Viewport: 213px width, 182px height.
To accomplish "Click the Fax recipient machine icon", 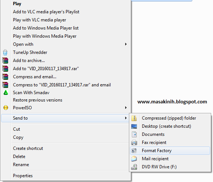I will pyautogui.click(x=134, y=142).
